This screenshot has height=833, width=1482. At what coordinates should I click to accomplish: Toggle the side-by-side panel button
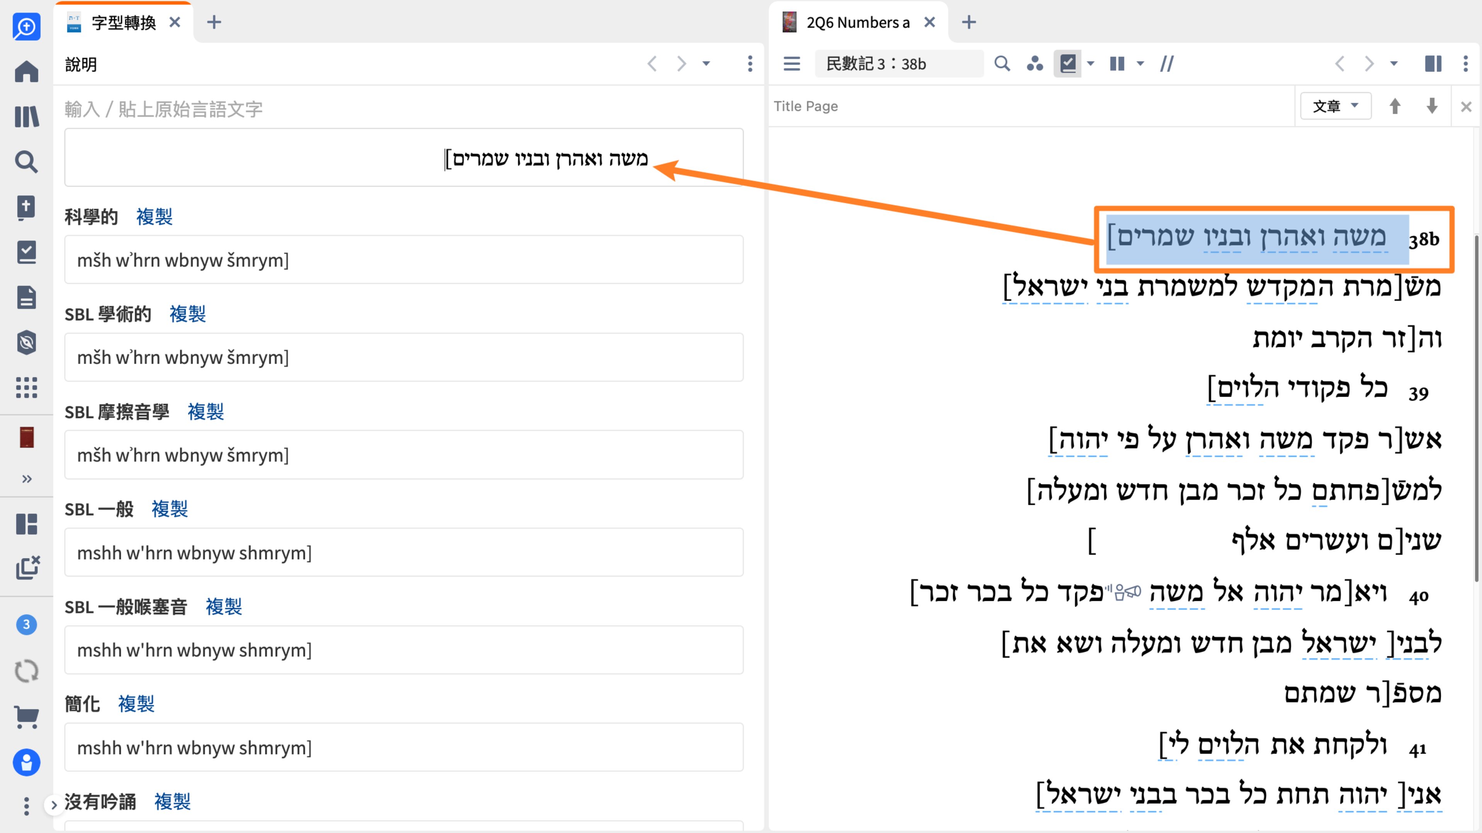(1433, 64)
